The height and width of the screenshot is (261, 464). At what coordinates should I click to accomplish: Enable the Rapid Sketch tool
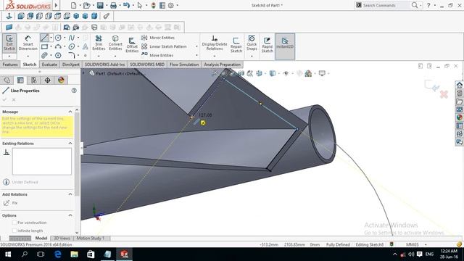point(268,45)
